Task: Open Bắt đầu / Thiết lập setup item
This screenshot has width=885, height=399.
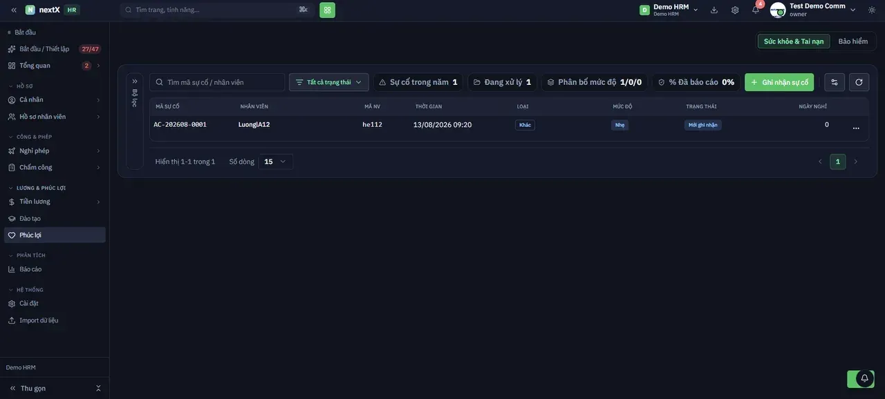Action: [55, 49]
